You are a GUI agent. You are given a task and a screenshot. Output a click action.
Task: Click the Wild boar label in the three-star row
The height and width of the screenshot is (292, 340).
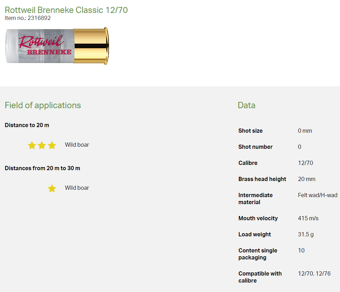pos(77,145)
